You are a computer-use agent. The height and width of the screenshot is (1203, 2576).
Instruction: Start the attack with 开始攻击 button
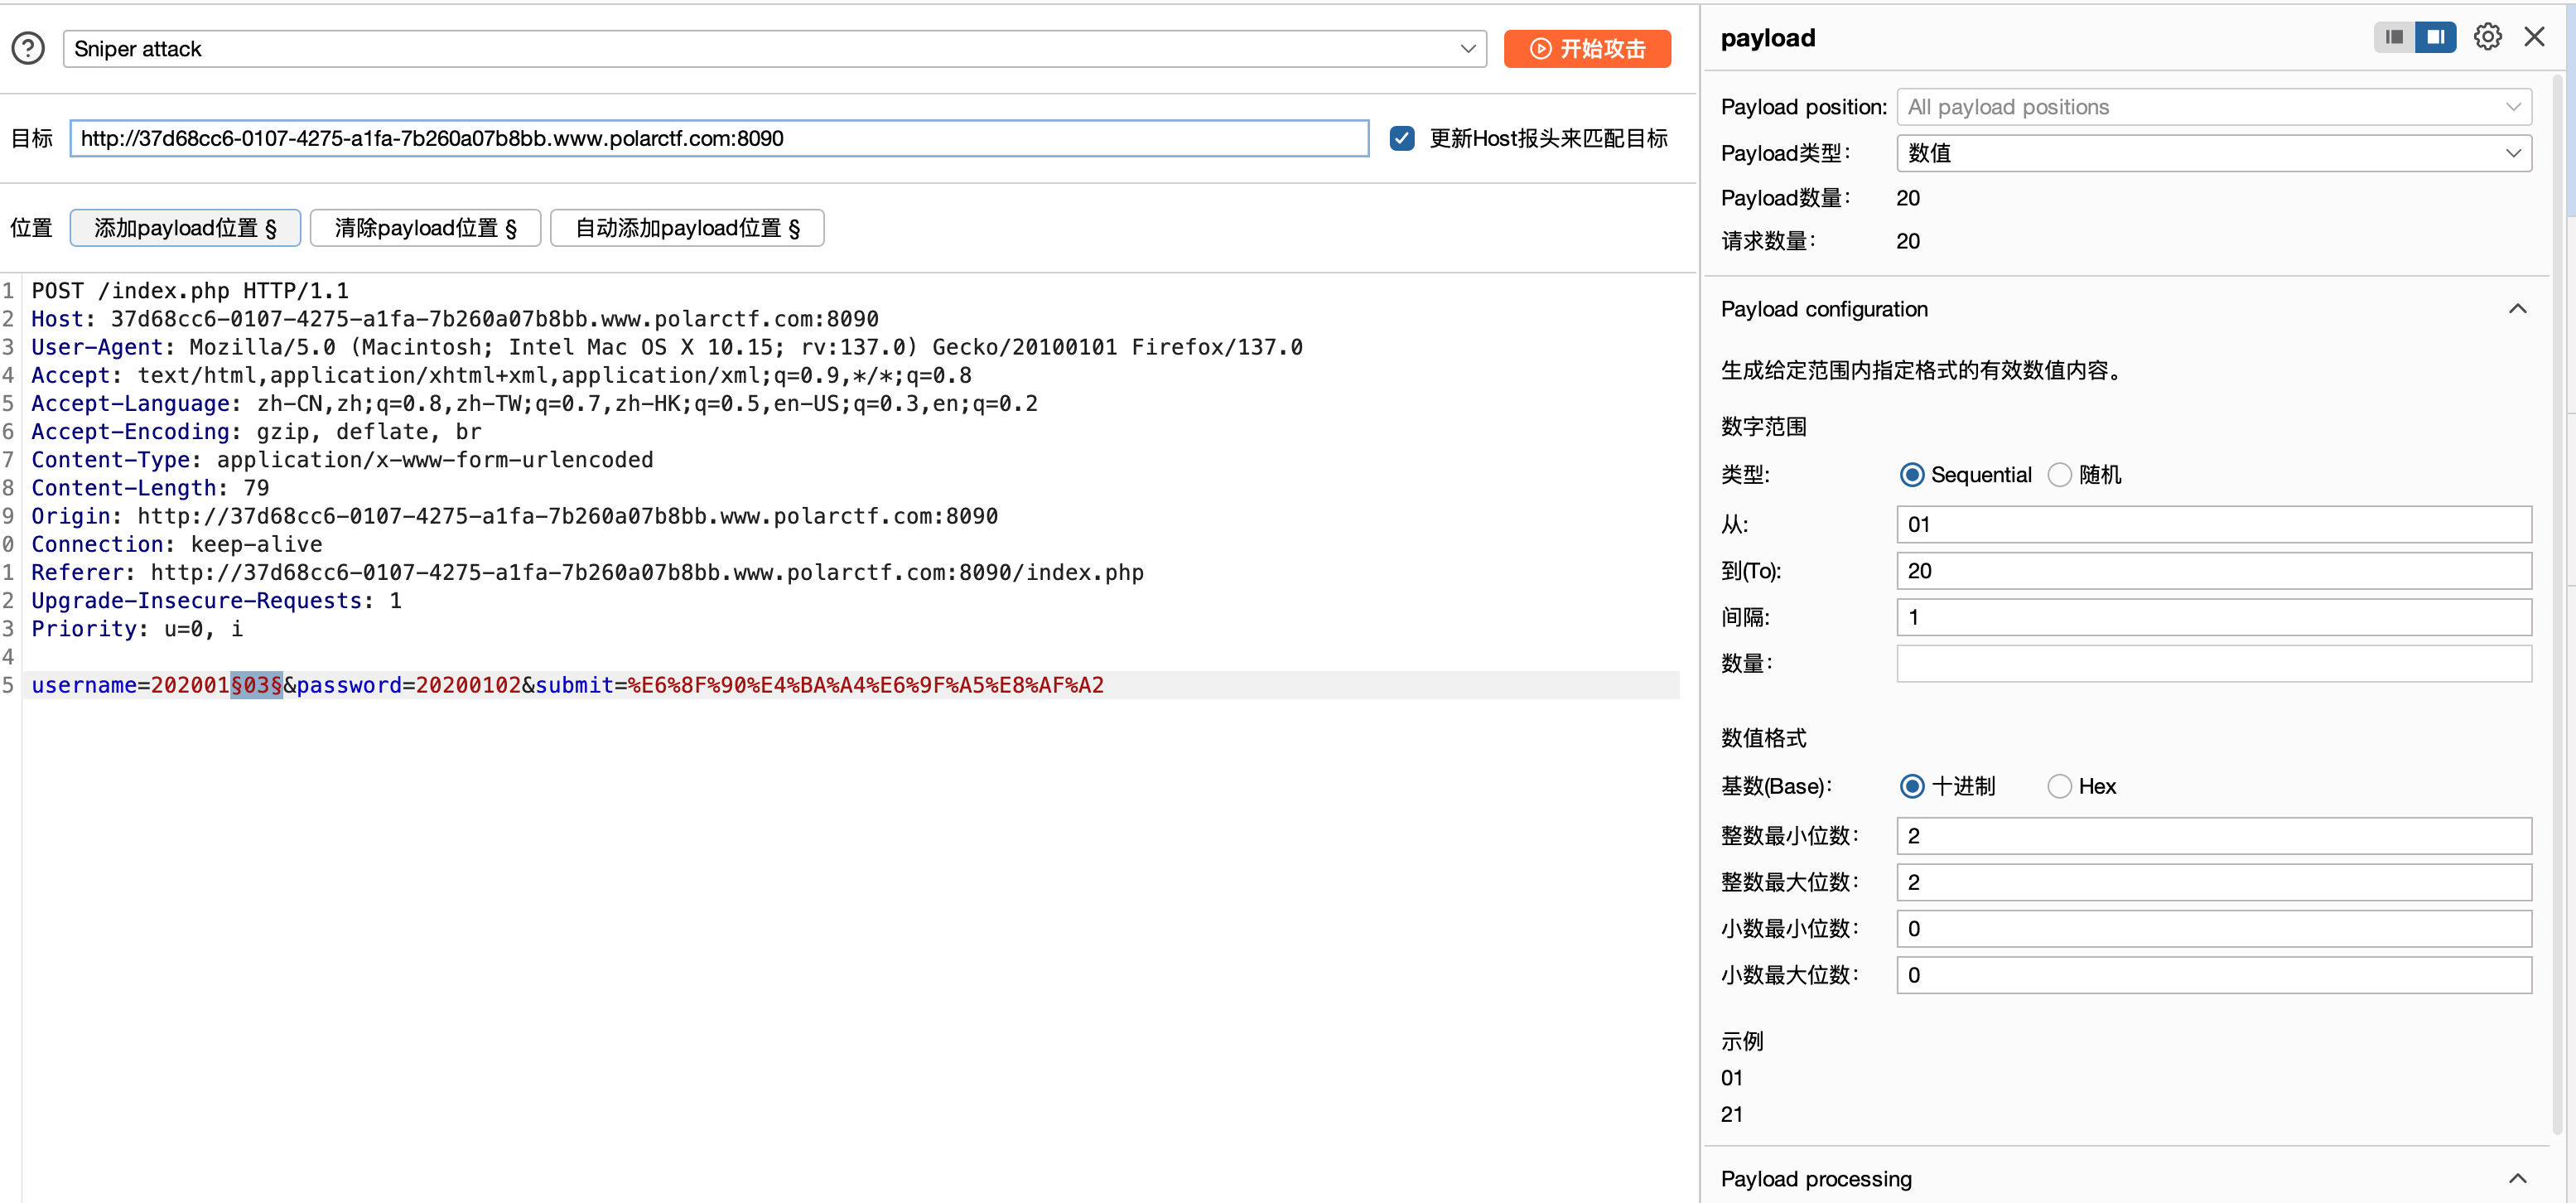point(1587,49)
